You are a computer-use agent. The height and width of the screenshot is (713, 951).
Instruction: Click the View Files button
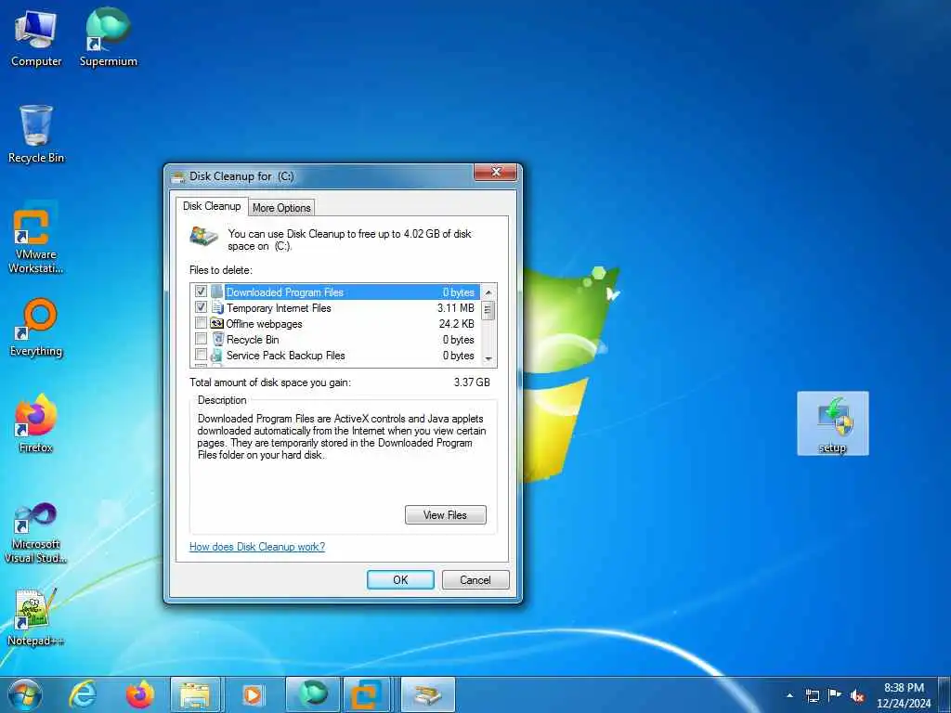[x=445, y=514]
